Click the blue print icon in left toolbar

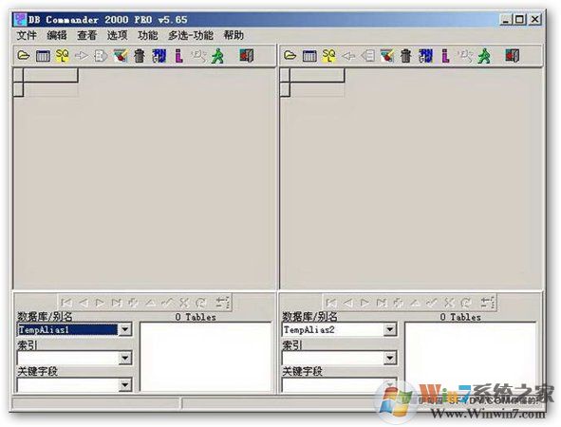click(159, 56)
